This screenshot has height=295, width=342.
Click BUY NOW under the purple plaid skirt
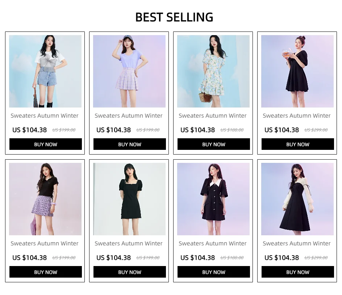coord(46,272)
